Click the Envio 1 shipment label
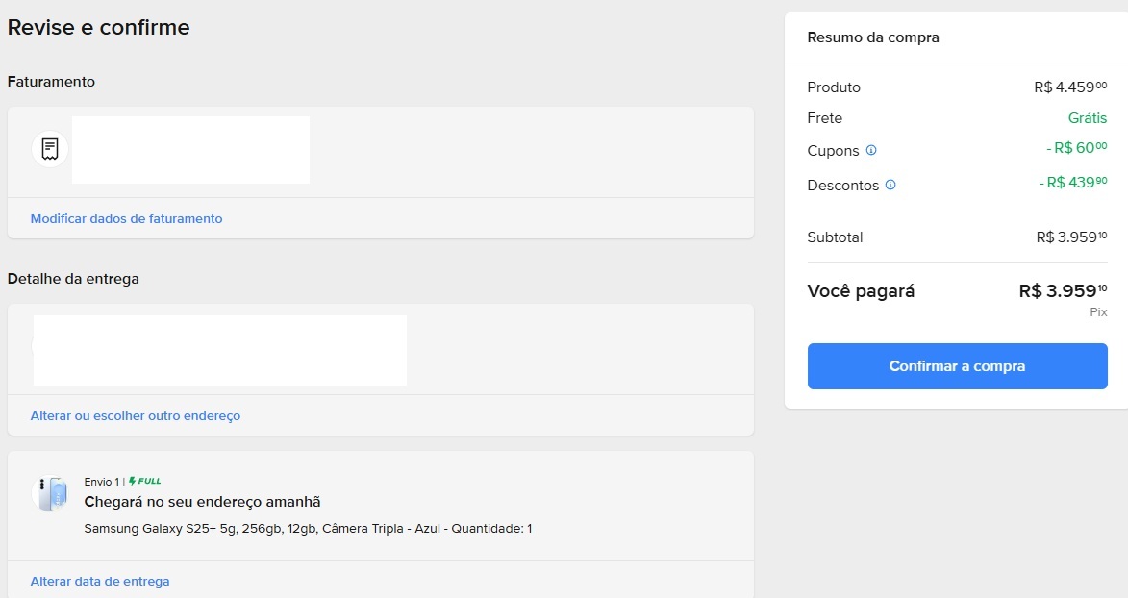Viewport: 1128px width, 598px height. tap(101, 481)
